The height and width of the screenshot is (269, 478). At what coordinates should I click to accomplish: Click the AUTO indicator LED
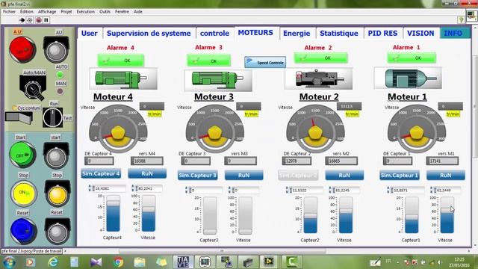[60, 74]
